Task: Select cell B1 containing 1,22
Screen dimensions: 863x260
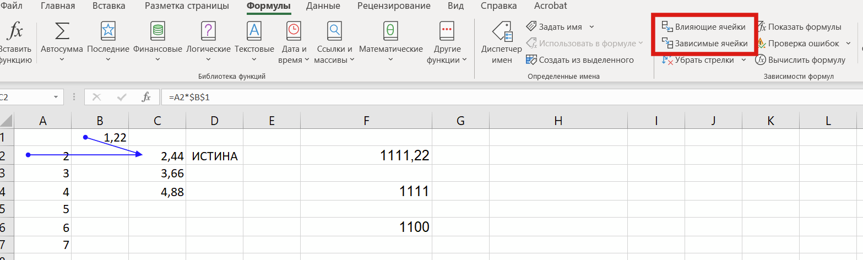Action: point(100,137)
